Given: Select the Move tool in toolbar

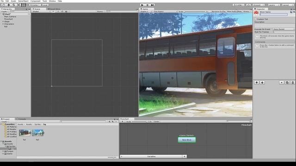Looking at the screenshot, I should pyautogui.click(x=9, y=5).
